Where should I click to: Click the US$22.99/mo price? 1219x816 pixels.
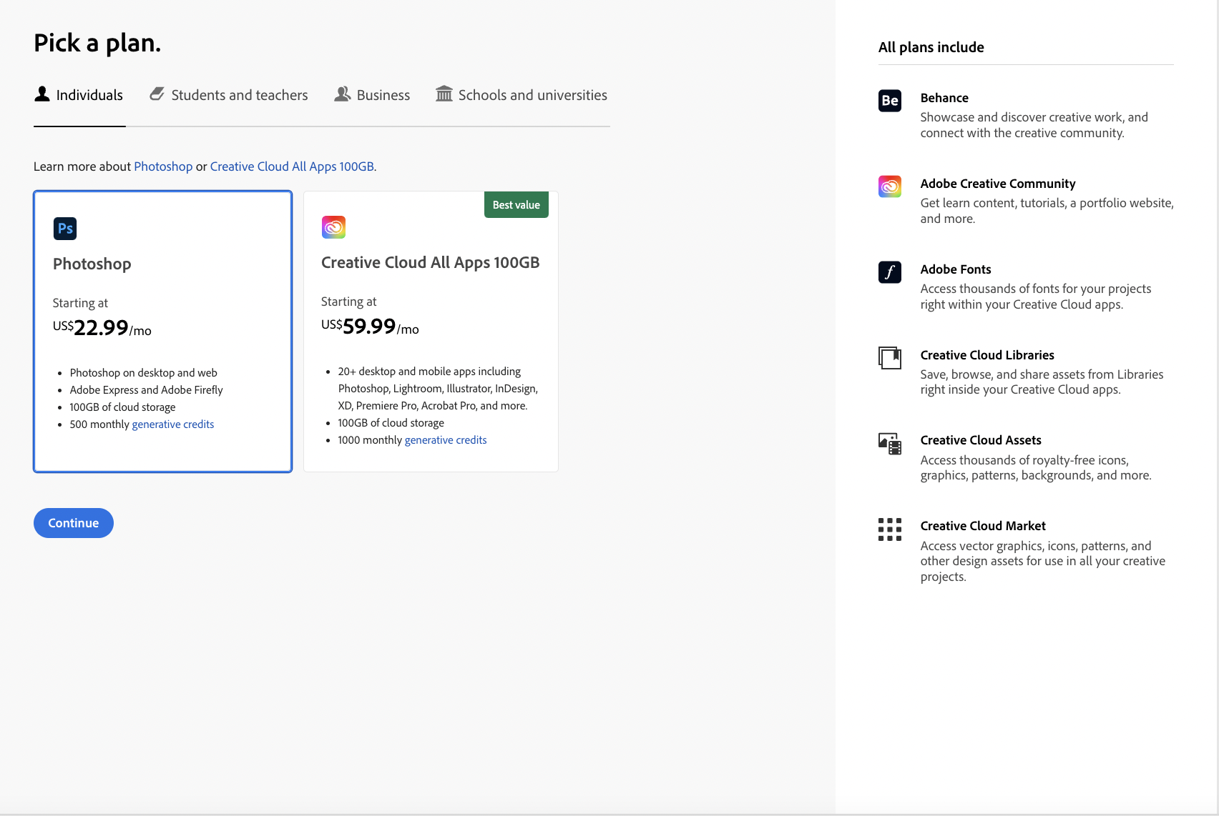102,328
